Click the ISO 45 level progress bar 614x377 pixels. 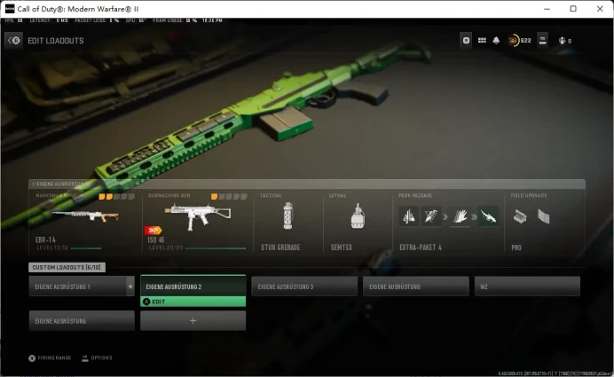coord(216,248)
